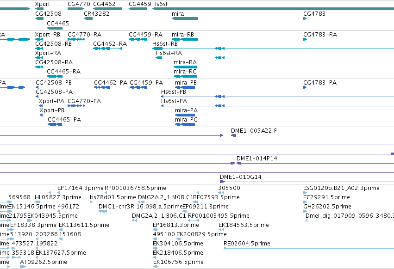Select the CG4783-RA transcript
Image resolution: width=394 pixels, height=269 pixels.
point(305,39)
